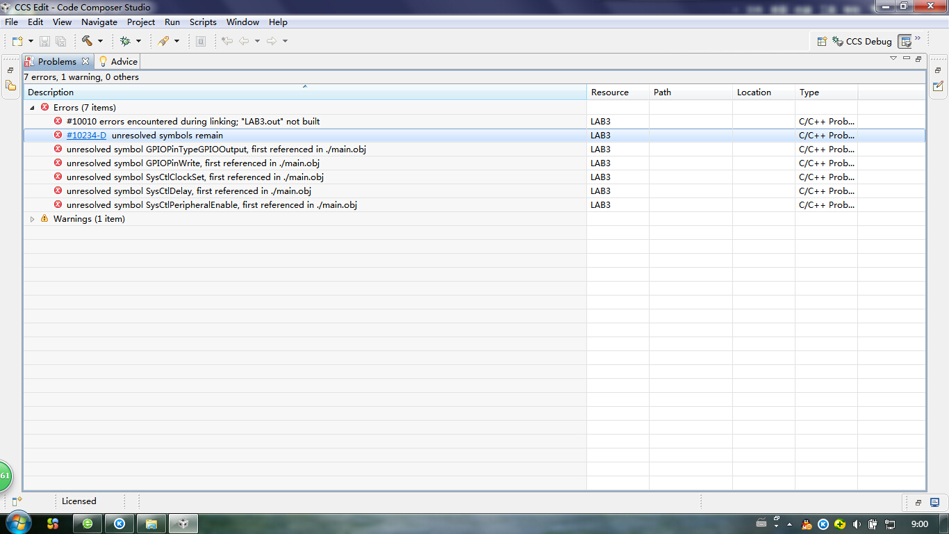Start debugging with the green bug icon
This screenshot has height=534, width=949.
coord(125,42)
